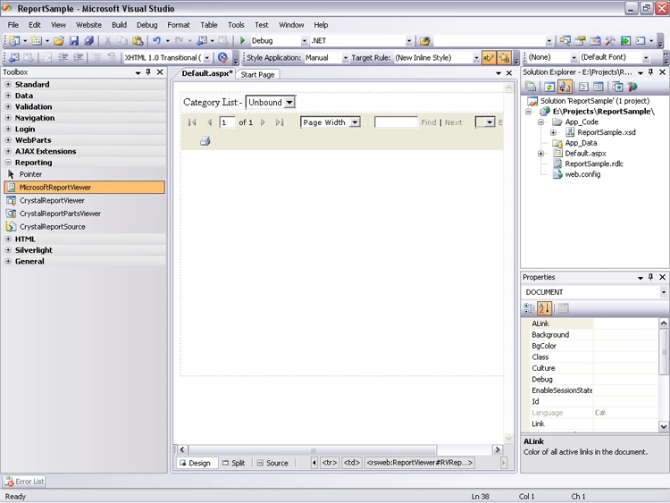Open the Debug configuration dropdown
The height and width of the screenshot is (503, 670).
pos(305,40)
